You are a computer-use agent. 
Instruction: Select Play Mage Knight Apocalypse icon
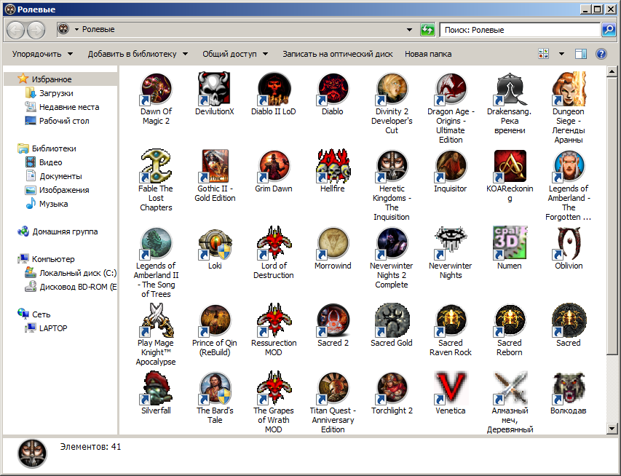(156, 320)
